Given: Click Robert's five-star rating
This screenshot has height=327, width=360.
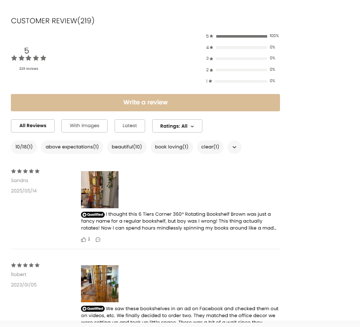Looking at the screenshot, I should [x=25, y=265].
